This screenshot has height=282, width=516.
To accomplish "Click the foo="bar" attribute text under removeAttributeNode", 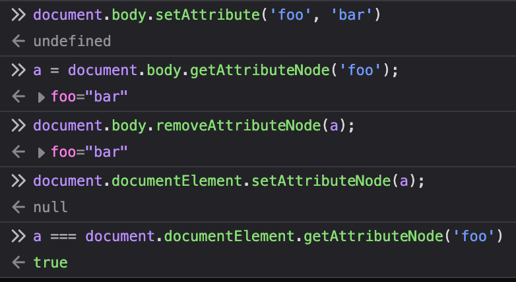I will (89, 152).
